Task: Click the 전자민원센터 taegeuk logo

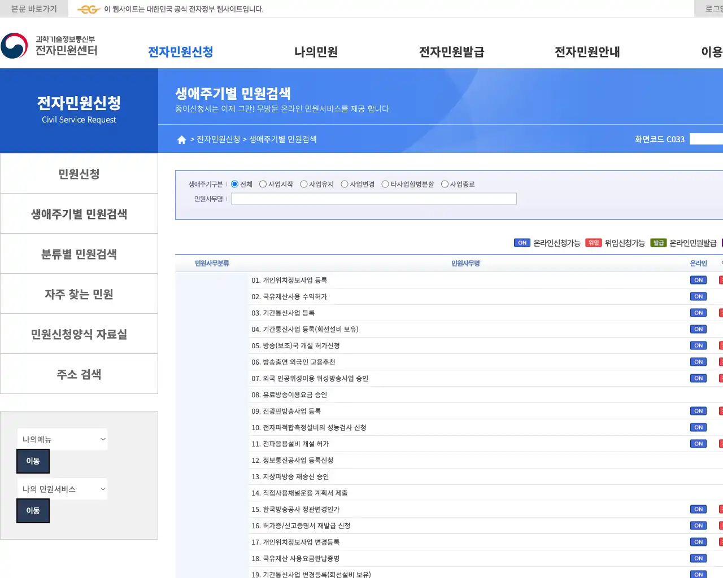Action: click(14, 46)
